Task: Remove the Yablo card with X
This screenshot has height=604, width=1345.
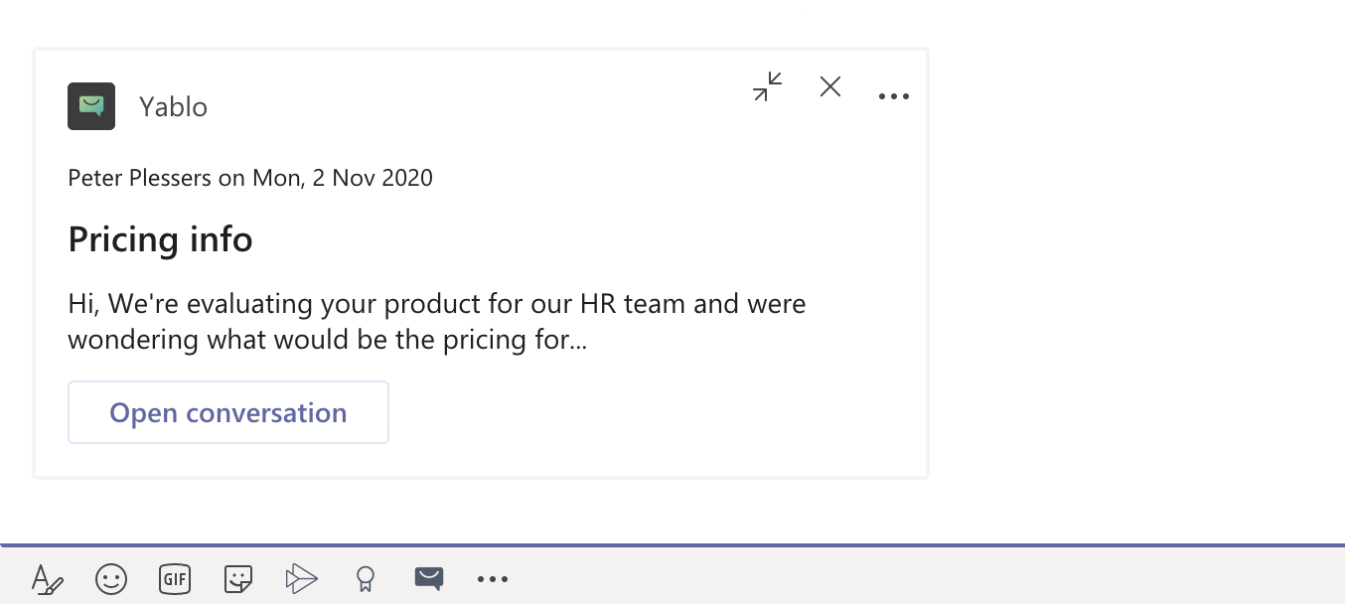Action: click(830, 87)
